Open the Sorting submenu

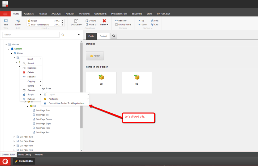pyautogui.click(x=31, y=85)
